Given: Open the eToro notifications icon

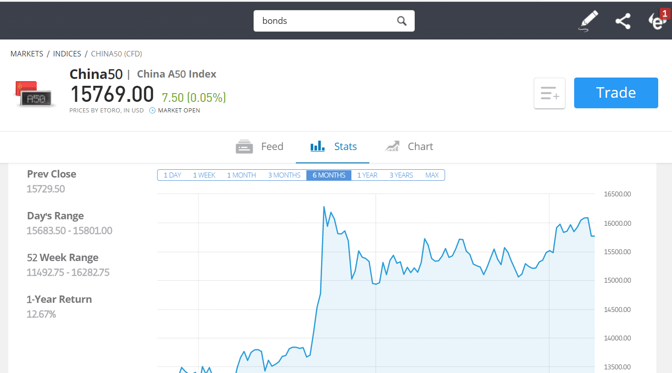Looking at the screenshot, I should tap(658, 20).
